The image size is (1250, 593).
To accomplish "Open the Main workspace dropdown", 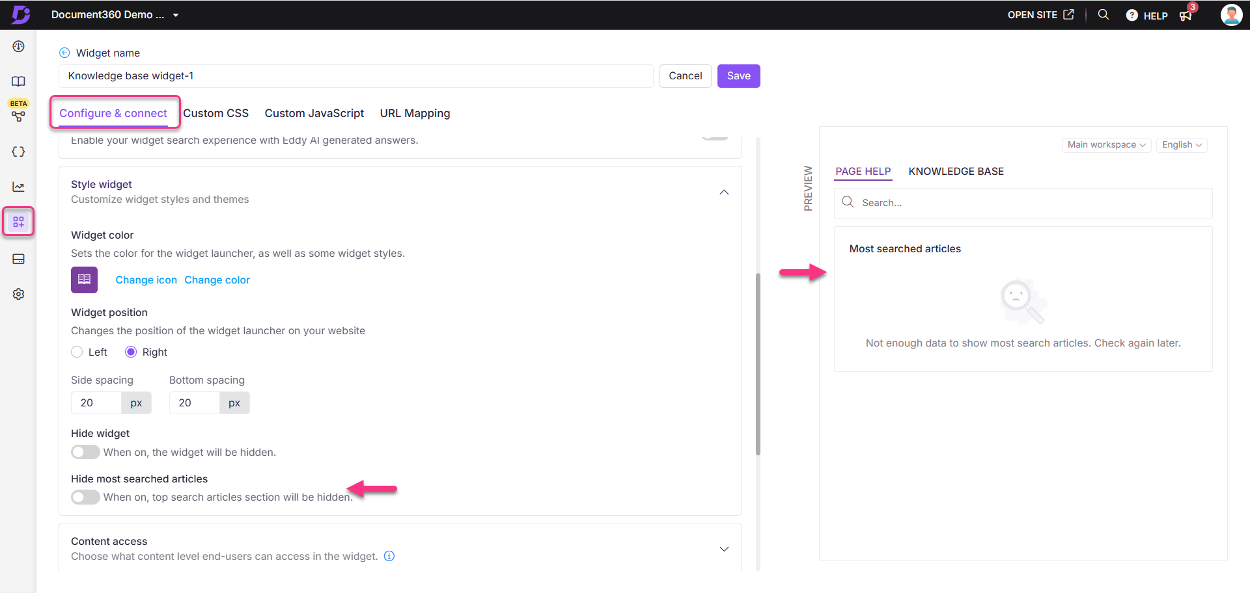I will [1106, 144].
